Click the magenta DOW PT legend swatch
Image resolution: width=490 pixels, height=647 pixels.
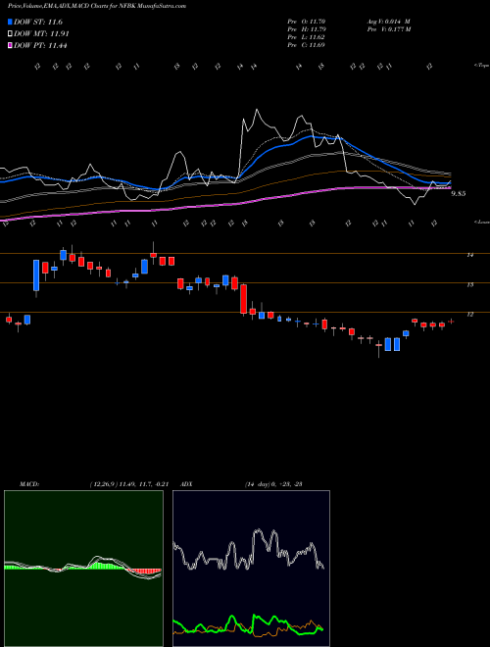(10, 45)
